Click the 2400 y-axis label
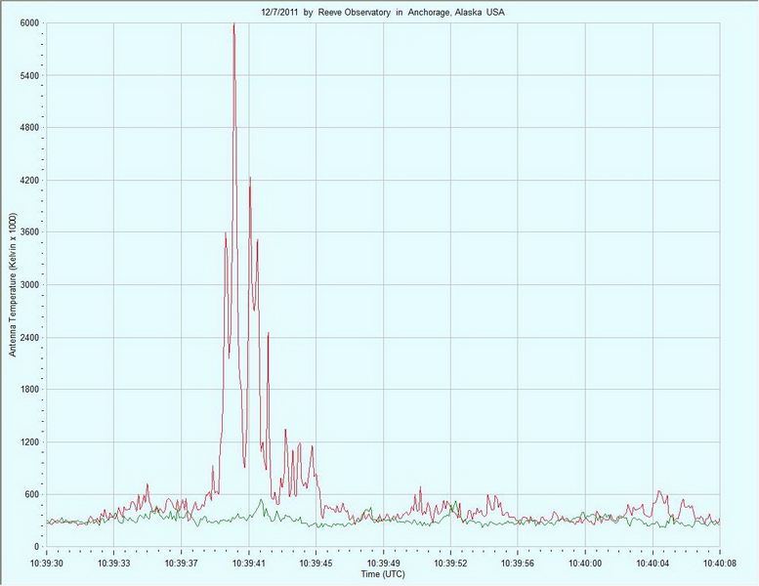 (29, 337)
